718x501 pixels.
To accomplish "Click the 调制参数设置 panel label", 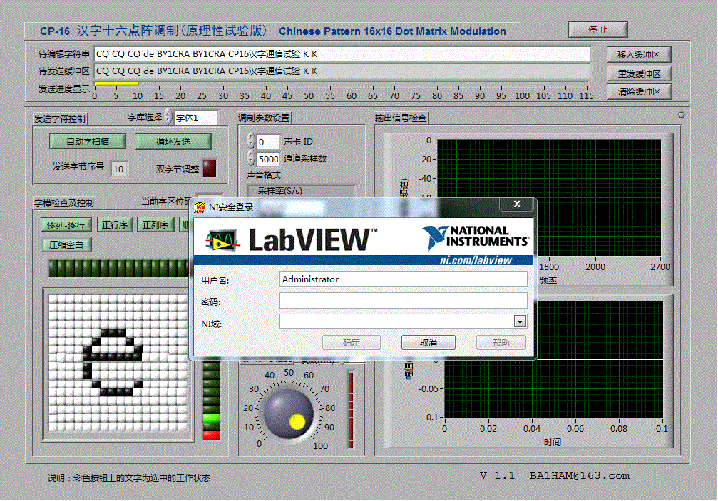I will pos(264,118).
